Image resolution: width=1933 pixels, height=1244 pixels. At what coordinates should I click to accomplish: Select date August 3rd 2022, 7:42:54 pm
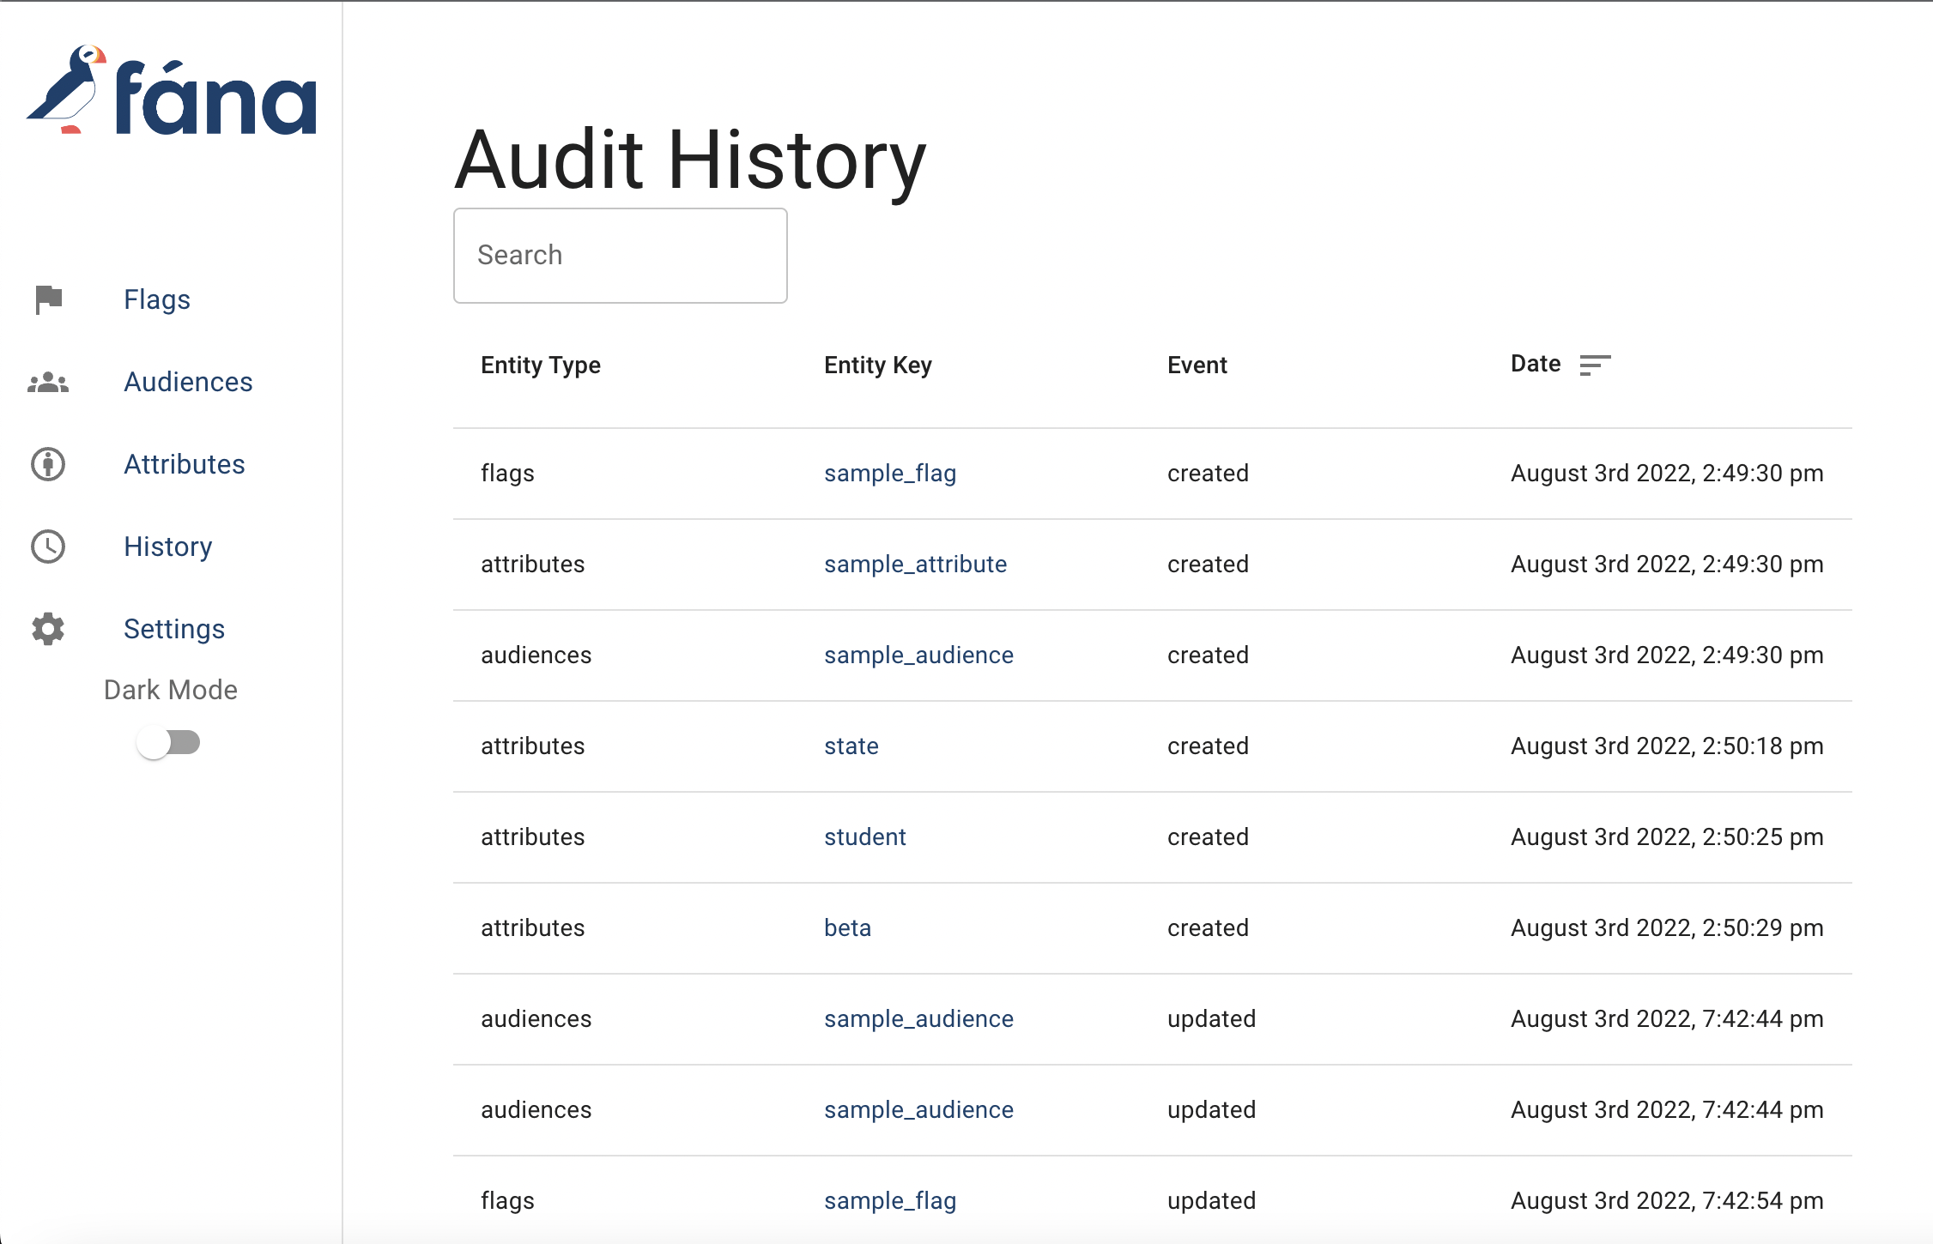click(1667, 1201)
